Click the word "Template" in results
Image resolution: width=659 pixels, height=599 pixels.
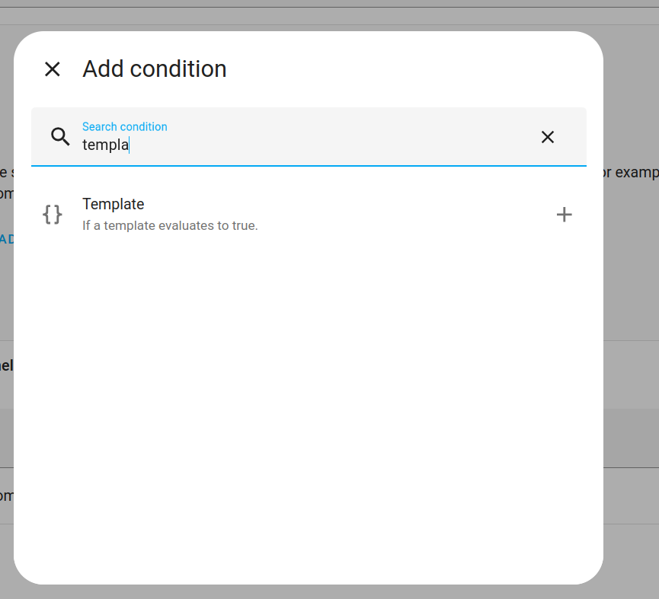tap(114, 204)
